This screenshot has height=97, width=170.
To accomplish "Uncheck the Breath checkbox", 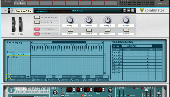I will point(59,80).
